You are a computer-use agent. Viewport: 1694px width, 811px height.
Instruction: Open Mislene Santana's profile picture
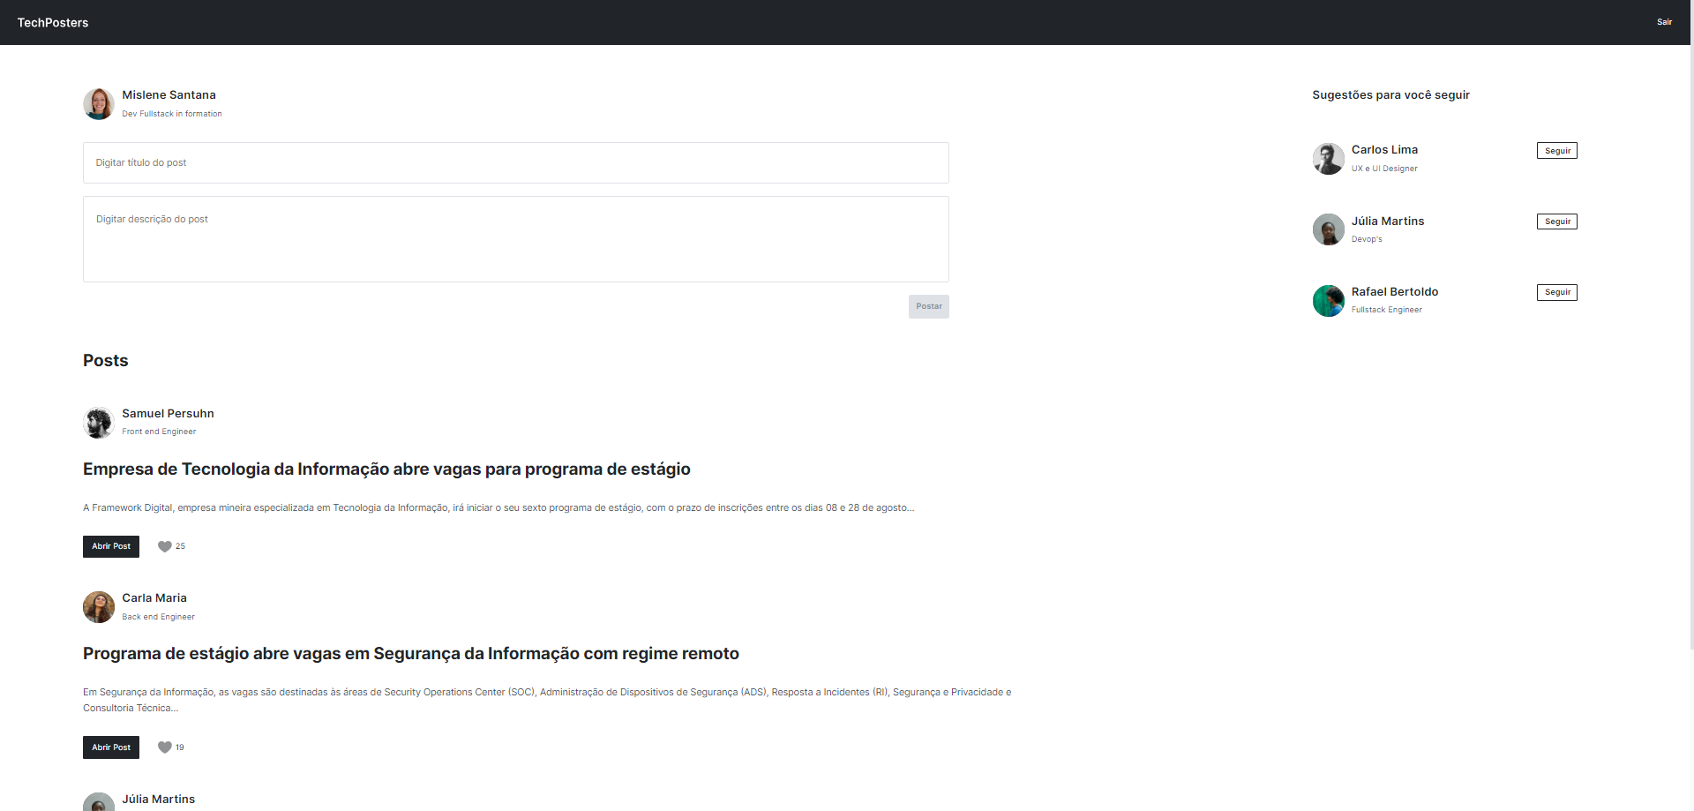click(x=99, y=103)
